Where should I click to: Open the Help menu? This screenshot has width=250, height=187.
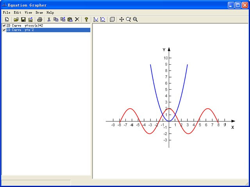point(50,12)
